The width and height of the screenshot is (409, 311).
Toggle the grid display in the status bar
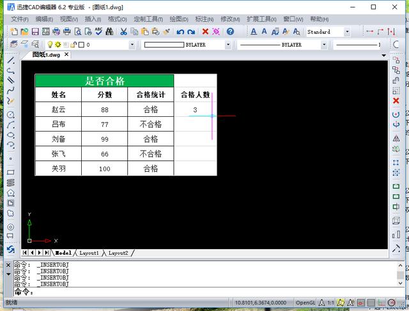point(371,303)
